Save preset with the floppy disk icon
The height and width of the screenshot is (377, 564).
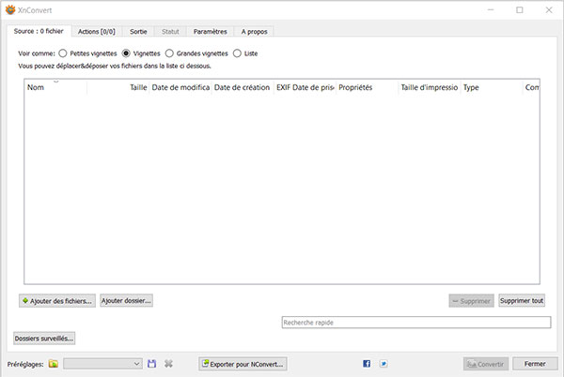pos(151,364)
